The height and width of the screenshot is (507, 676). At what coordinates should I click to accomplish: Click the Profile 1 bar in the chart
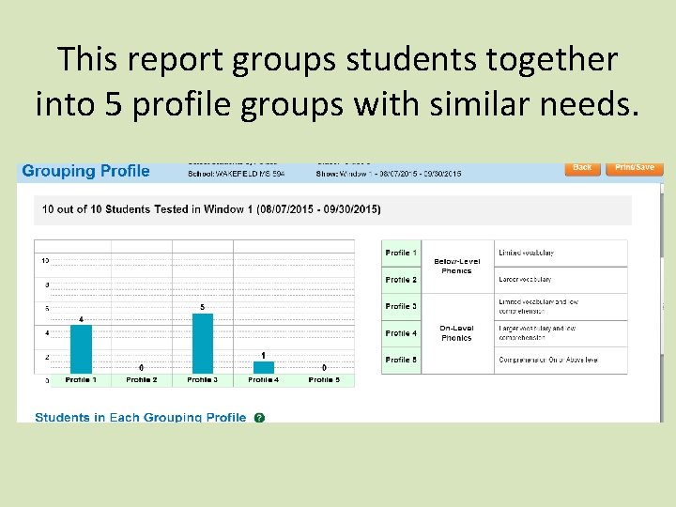click(81, 349)
